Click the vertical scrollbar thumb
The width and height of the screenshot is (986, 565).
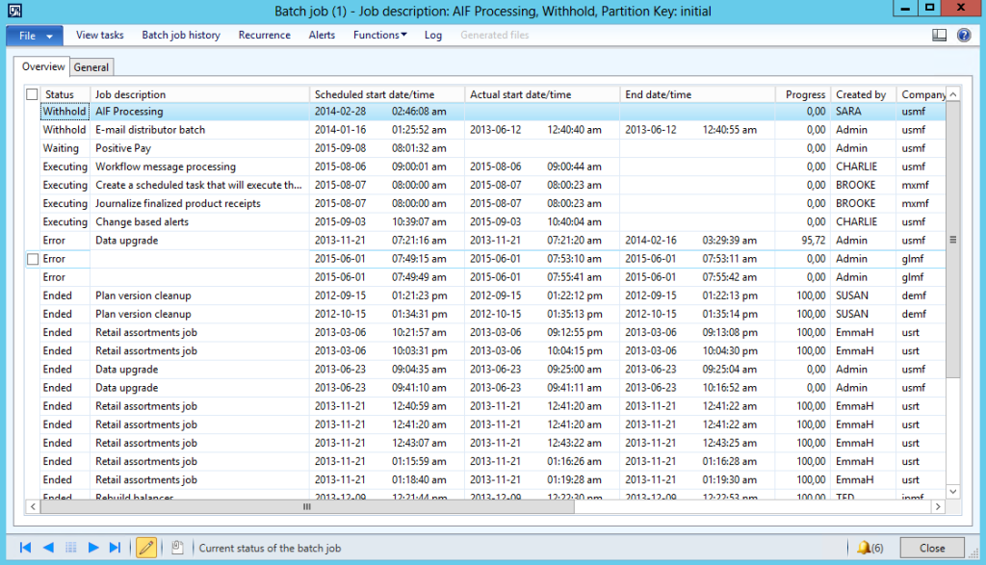[x=953, y=240]
